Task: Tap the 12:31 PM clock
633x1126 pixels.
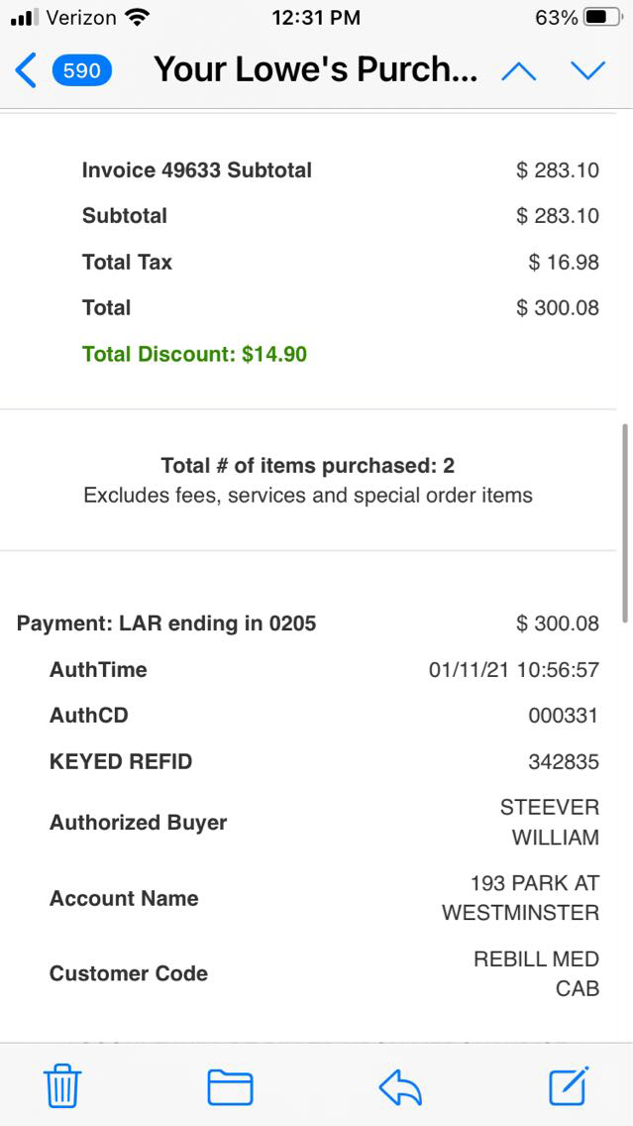Action: coord(315,18)
